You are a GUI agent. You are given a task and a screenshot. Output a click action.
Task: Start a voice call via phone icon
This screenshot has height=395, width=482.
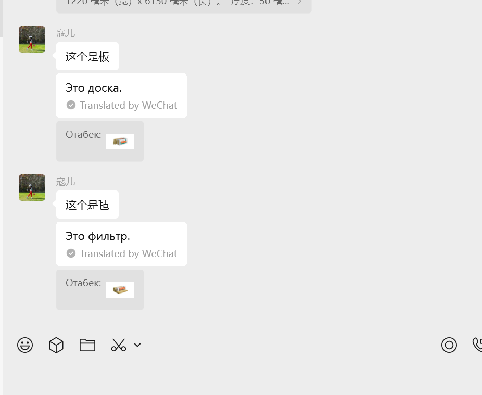[477, 345]
